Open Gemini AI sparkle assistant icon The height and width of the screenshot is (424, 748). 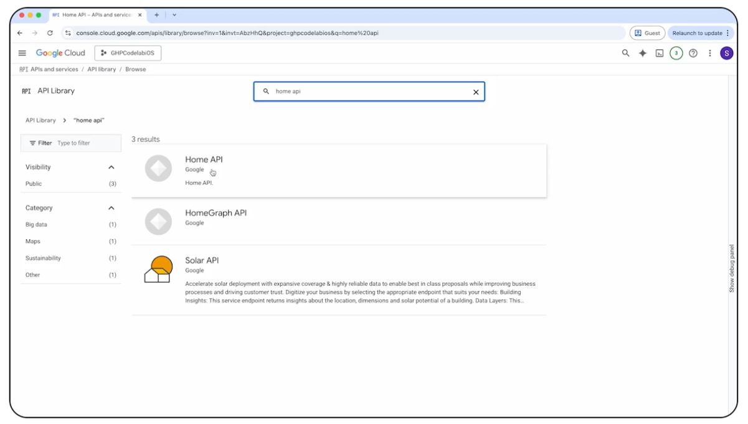pyautogui.click(x=643, y=54)
